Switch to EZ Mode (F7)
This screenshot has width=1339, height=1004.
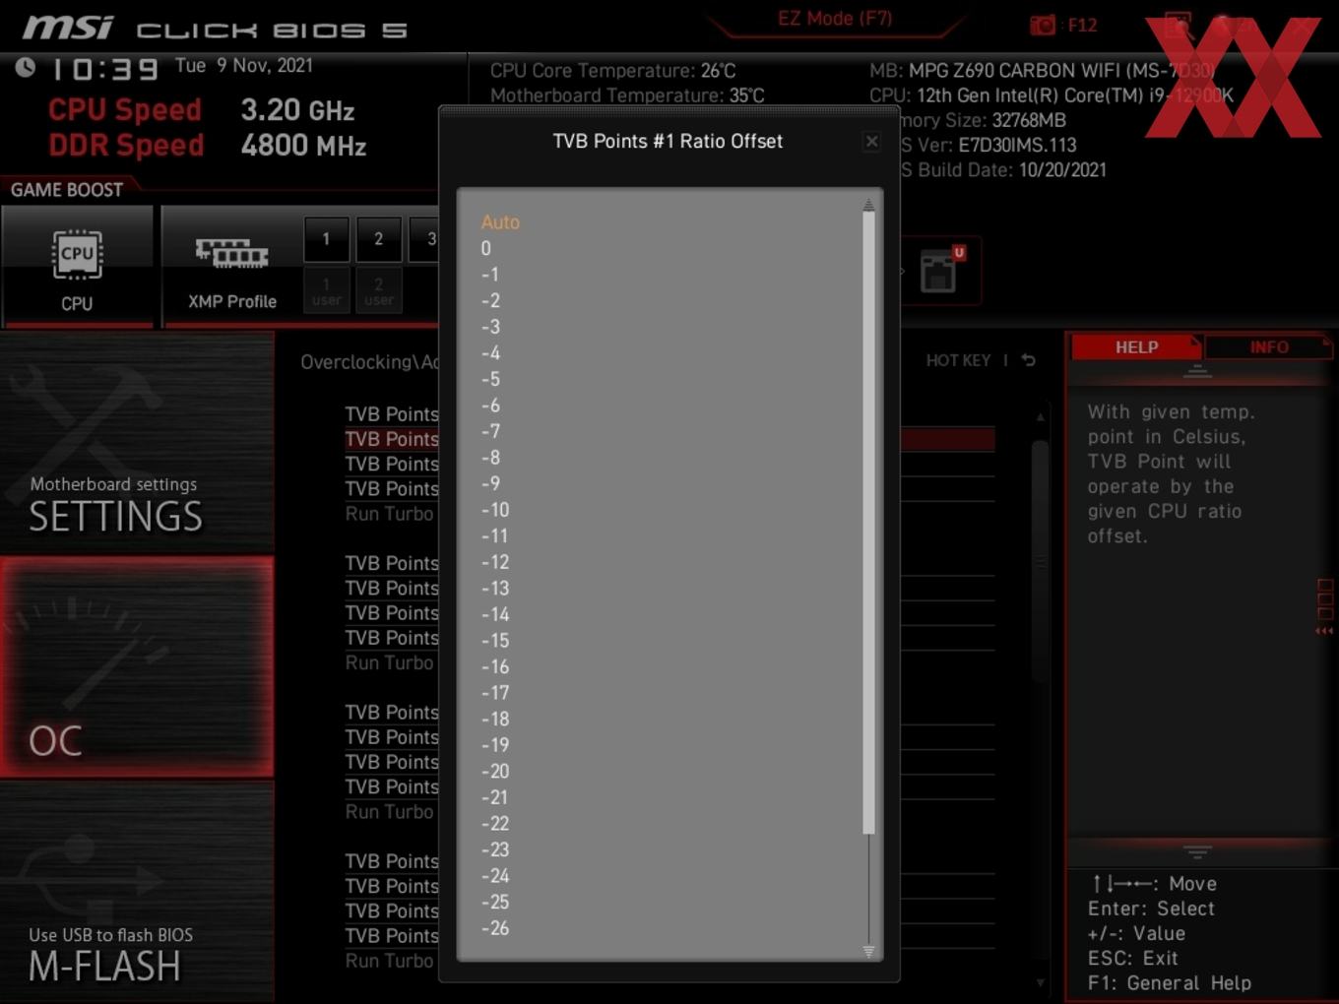click(835, 18)
